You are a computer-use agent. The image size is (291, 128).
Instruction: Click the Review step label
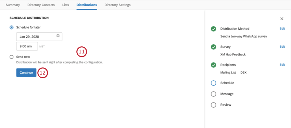[226, 105]
